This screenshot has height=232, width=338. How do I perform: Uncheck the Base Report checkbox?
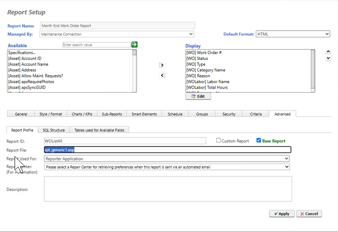pyautogui.click(x=259, y=140)
